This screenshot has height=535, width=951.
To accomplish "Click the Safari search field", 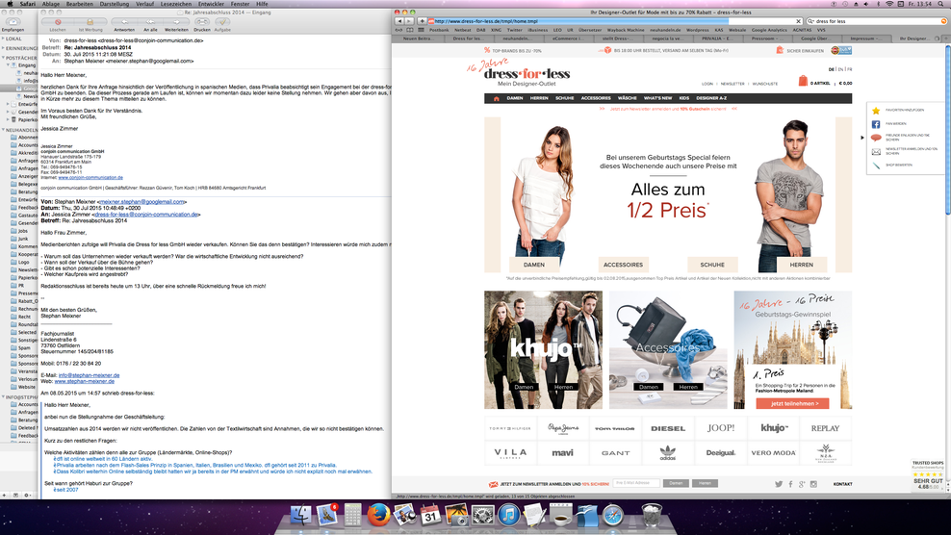I will point(876,21).
